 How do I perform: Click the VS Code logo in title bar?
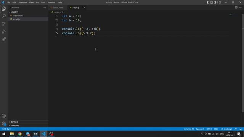(x=3, y=2)
